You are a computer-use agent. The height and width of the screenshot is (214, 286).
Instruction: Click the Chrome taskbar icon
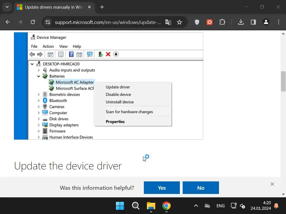click(166, 206)
